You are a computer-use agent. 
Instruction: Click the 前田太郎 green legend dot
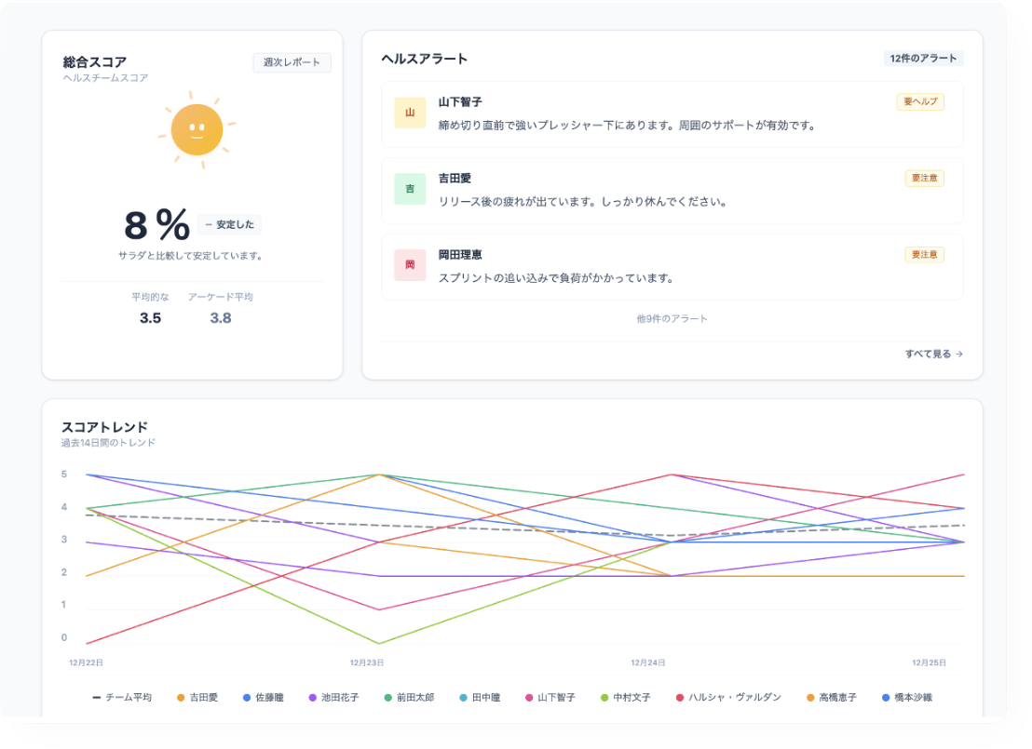click(x=388, y=697)
